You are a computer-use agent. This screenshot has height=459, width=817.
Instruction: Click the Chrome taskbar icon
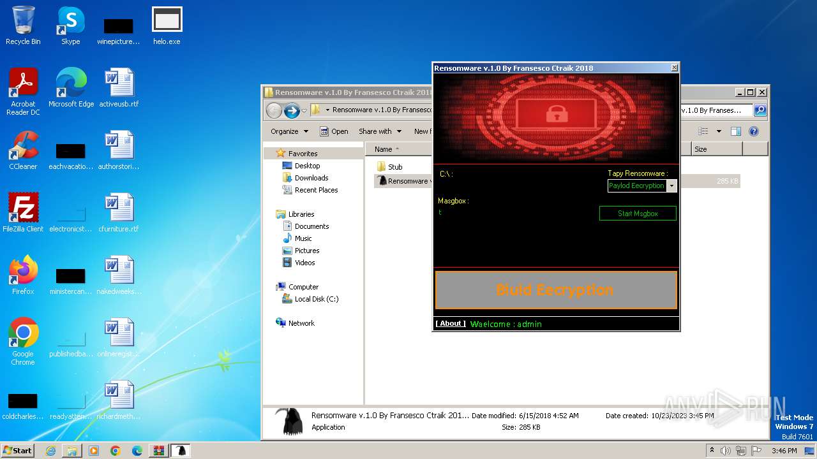(116, 451)
